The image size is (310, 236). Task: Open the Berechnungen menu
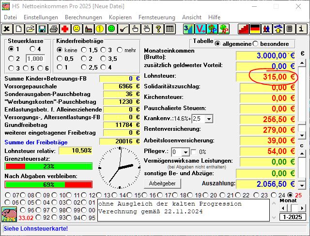pyautogui.click(x=83, y=17)
